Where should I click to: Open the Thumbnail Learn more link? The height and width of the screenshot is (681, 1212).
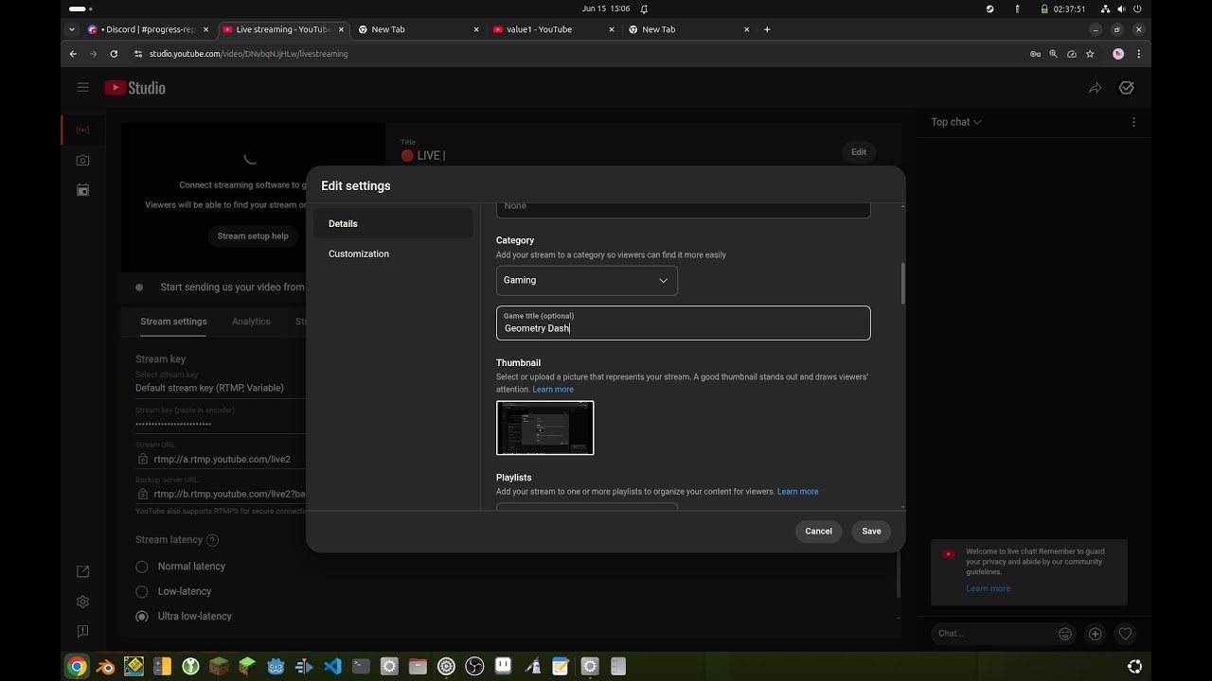pos(553,390)
